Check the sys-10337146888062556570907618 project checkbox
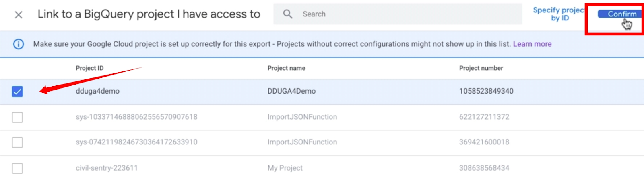 coord(17,117)
